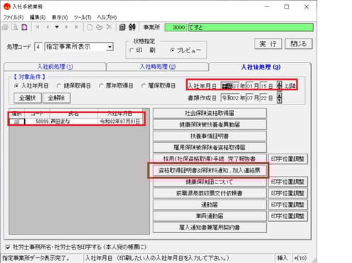Click 印字位置調整 beside 前職源泉徴収票交付依頼書
The image size is (352, 263).
coord(288,193)
